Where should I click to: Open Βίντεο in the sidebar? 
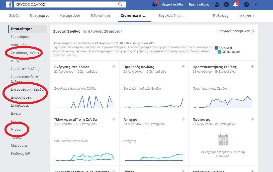point(16,113)
